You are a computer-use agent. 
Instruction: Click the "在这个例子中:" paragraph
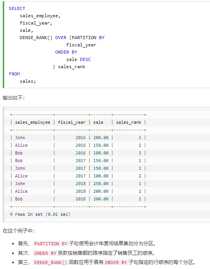pos(18,231)
